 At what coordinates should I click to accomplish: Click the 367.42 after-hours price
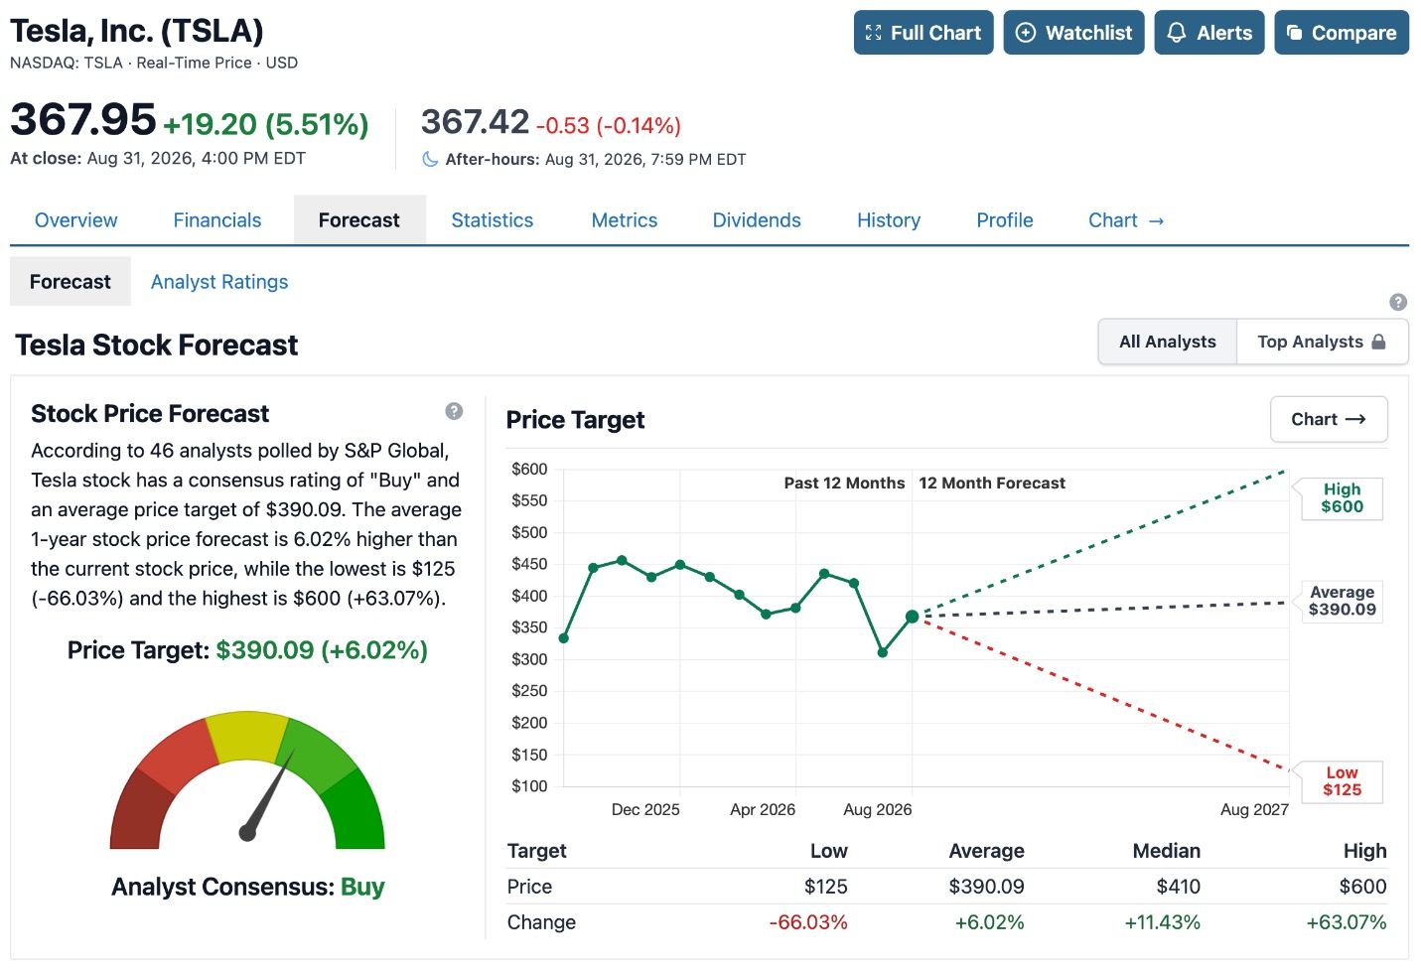475,121
